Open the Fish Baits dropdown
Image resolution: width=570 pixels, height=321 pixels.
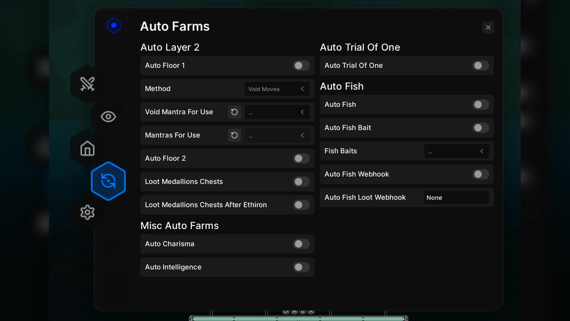pos(456,151)
